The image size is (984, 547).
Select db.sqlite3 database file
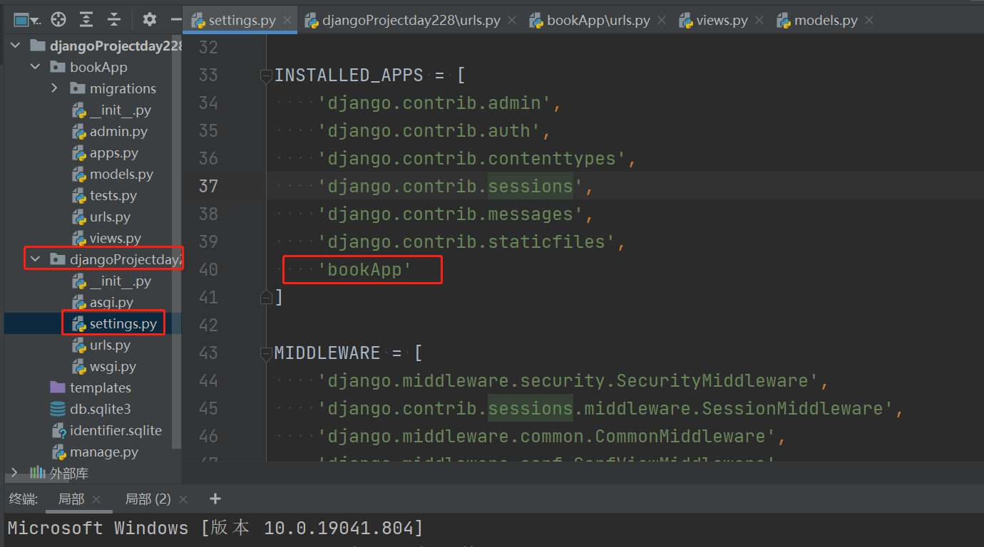pos(100,409)
